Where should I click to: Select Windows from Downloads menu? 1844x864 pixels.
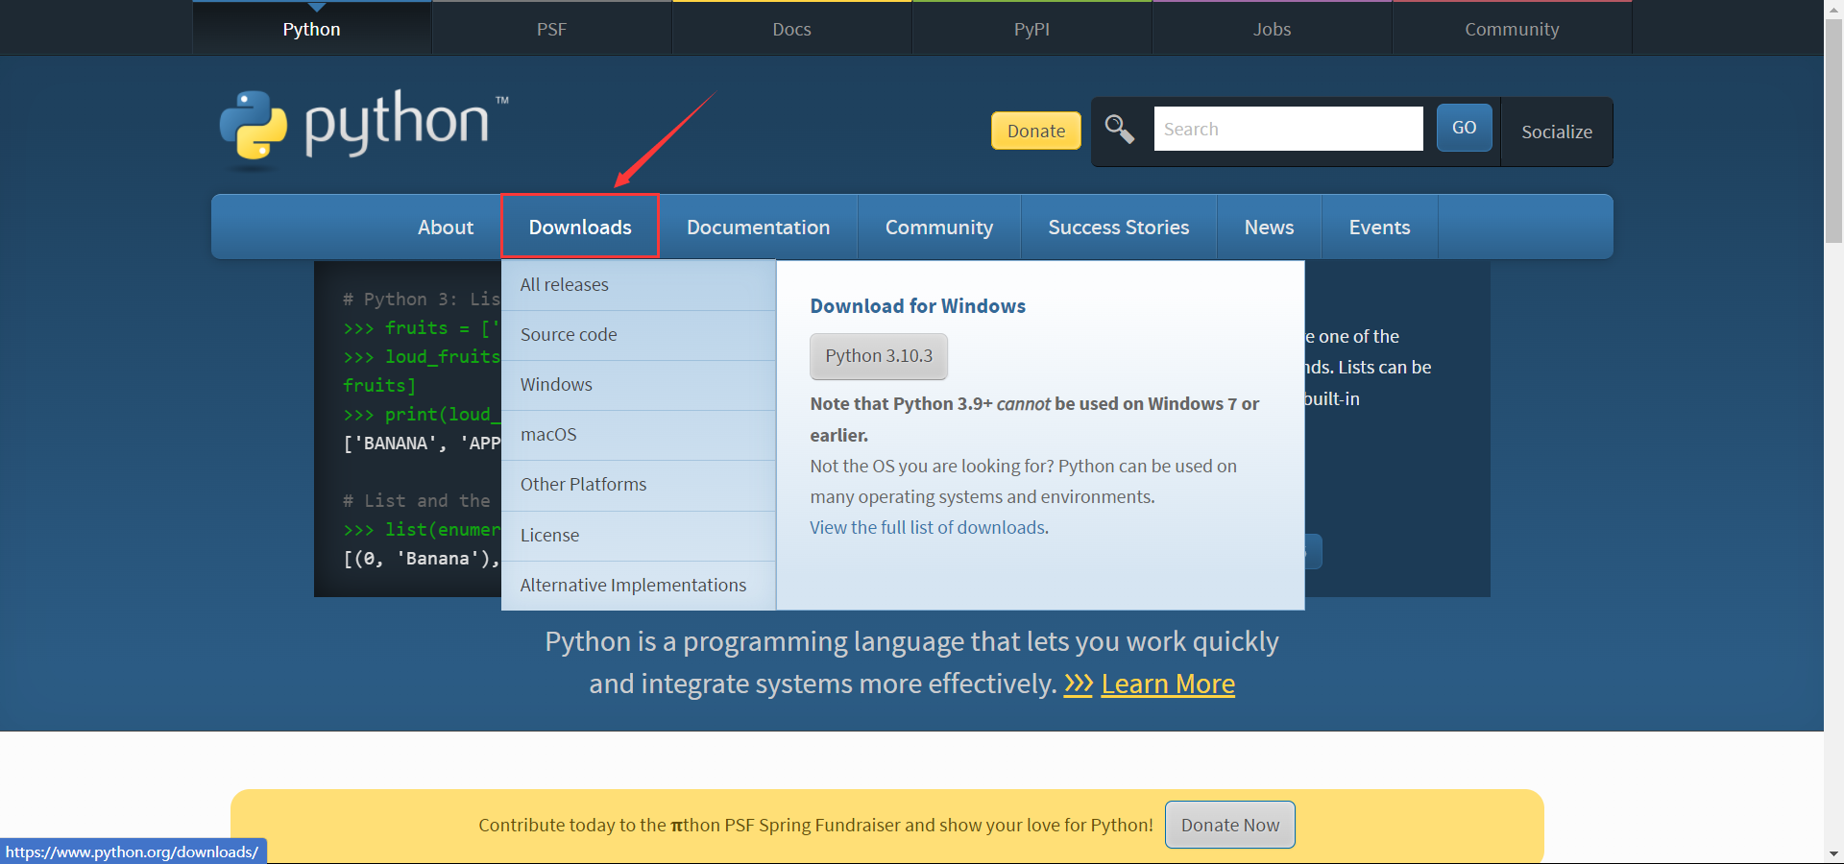[x=639, y=385]
